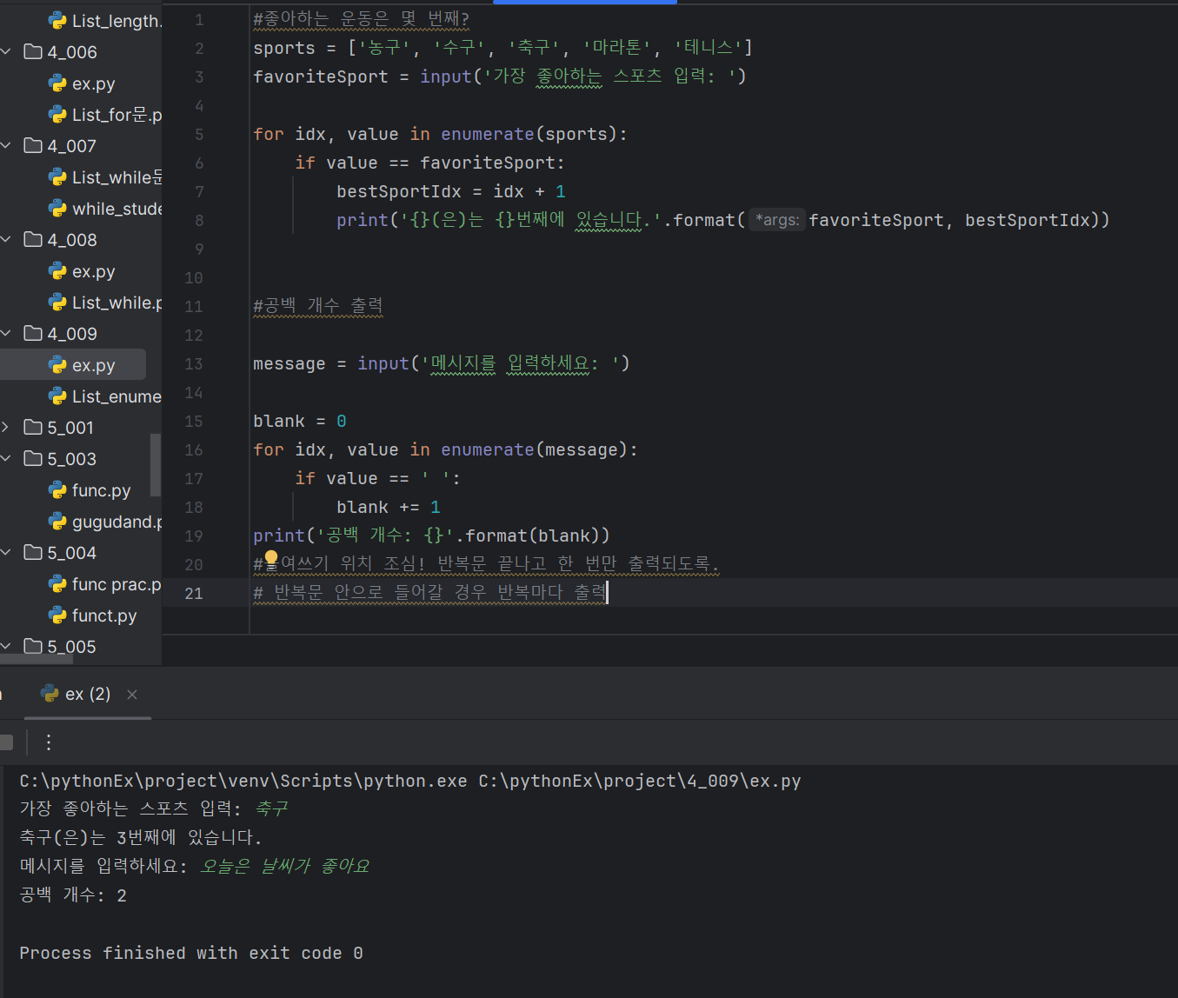The width and height of the screenshot is (1178, 998).
Task: Click the 'favoriteSport = input(' code line
Action: point(500,77)
